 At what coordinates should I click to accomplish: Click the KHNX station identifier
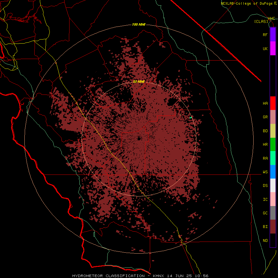[x=159, y=276]
